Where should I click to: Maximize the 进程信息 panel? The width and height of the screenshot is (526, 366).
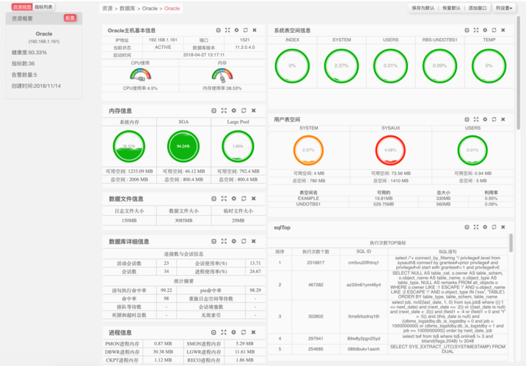(224, 332)
